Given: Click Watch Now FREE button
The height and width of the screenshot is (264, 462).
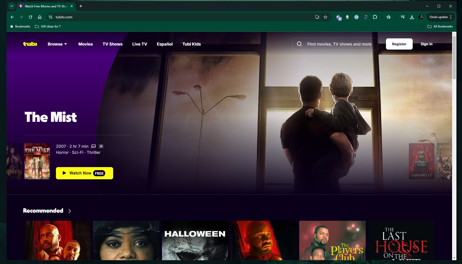Looking at the screenshot, I should tap(84, 173).
